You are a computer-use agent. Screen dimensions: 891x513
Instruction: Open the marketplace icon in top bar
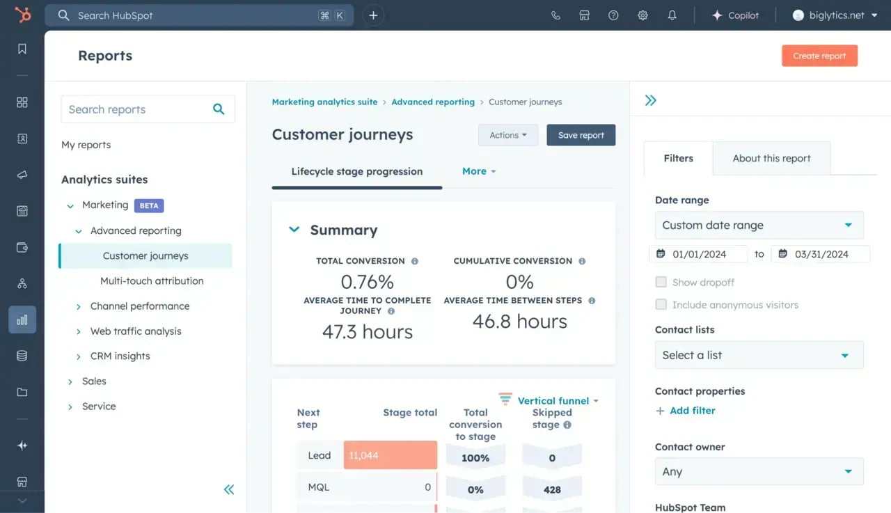point(585,15)
